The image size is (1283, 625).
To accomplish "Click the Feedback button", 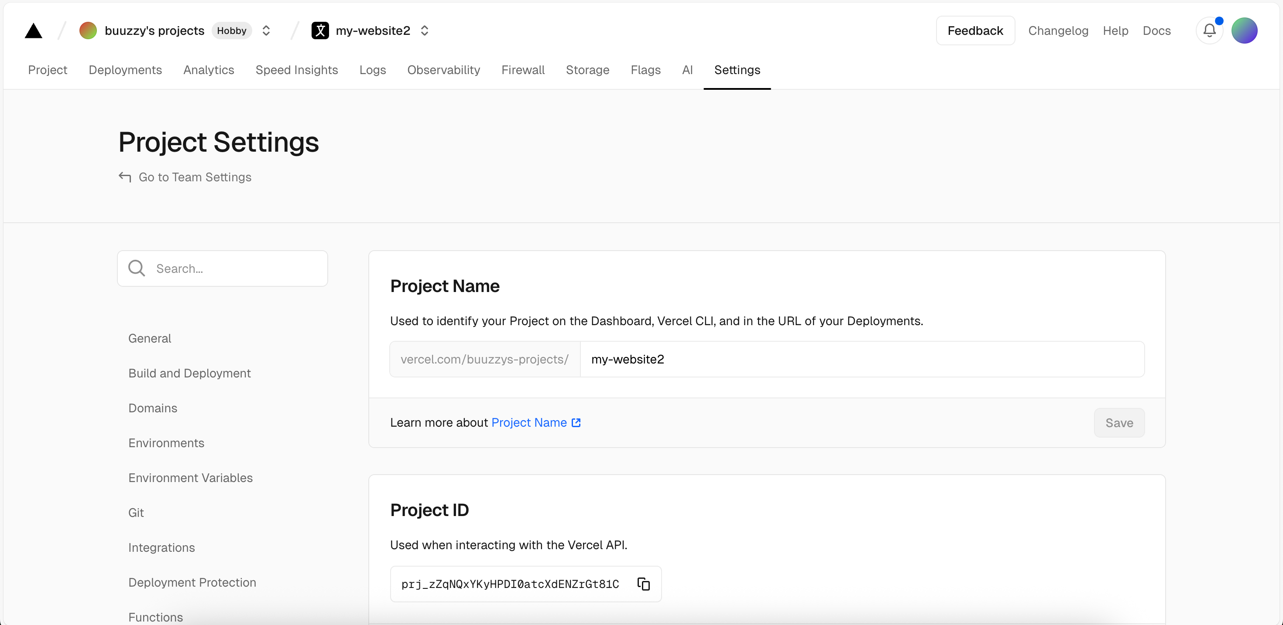I will pos(975,31).
